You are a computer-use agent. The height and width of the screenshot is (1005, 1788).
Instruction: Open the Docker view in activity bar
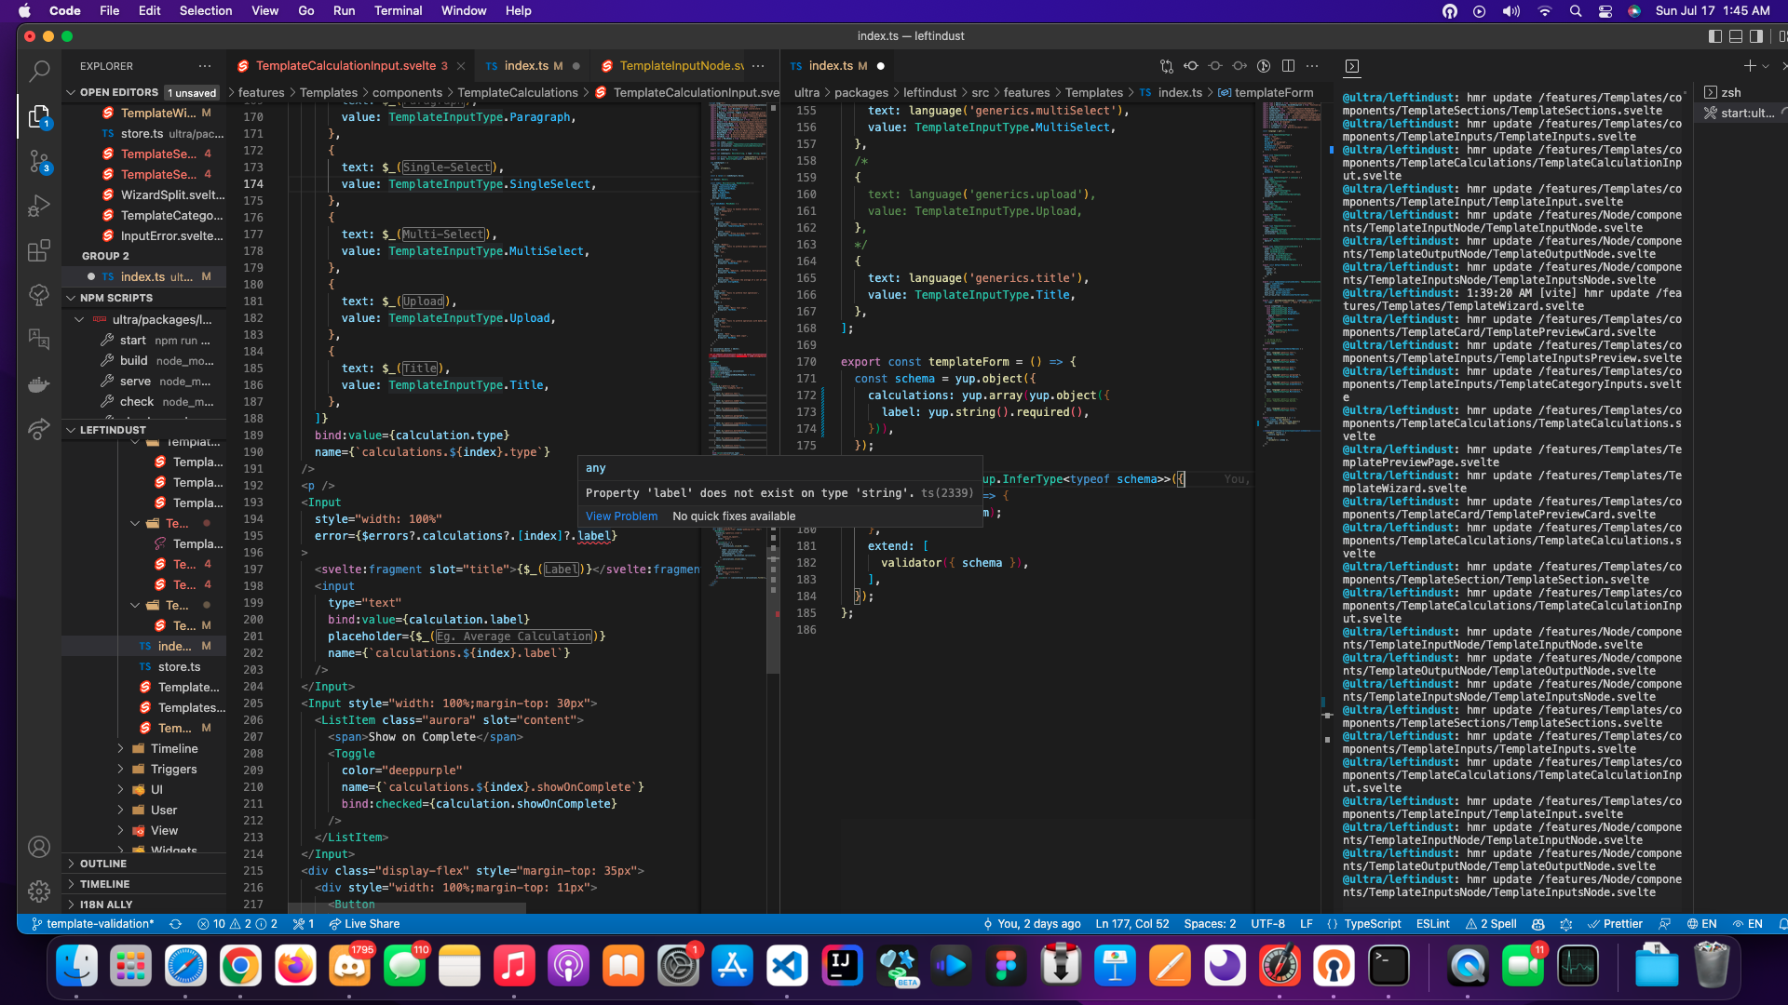[x=39, y=384]
